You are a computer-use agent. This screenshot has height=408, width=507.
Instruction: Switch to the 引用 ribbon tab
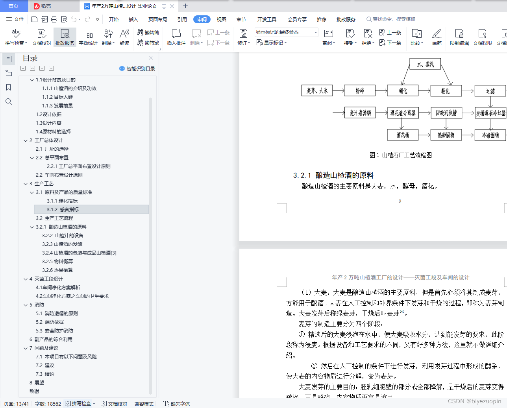[x=182, y=19]
